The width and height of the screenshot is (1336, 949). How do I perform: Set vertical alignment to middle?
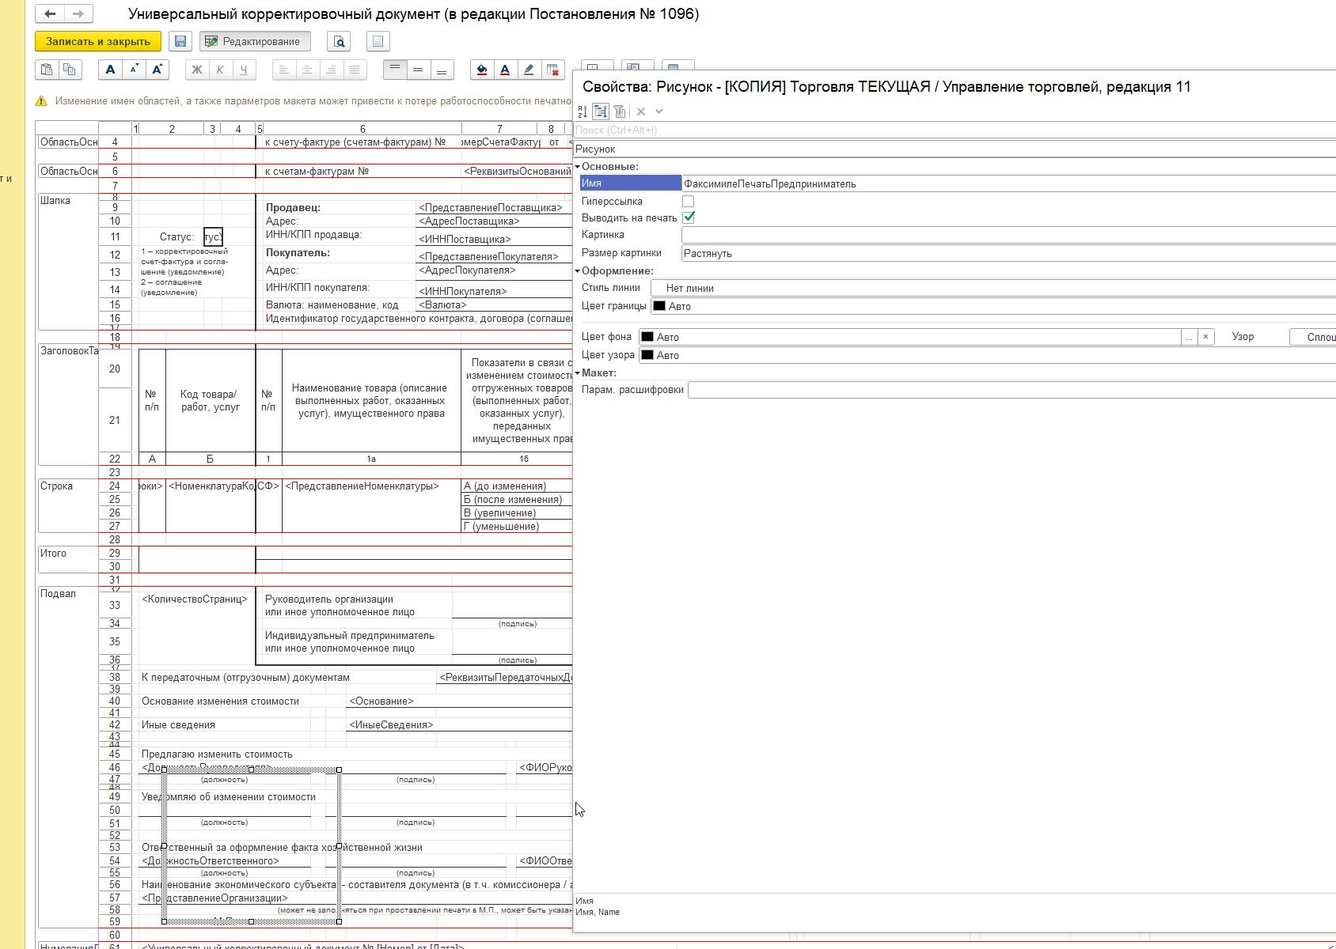click(418, 70)
